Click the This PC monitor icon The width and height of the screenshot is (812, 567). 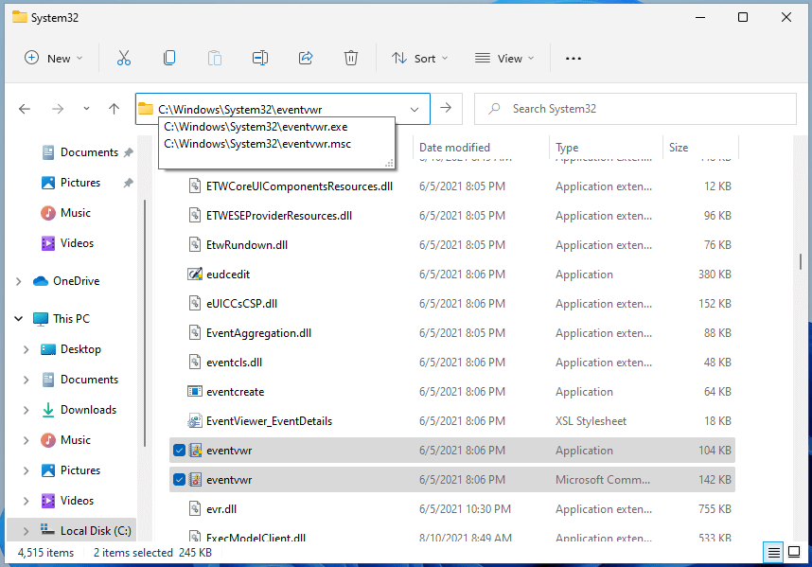click(41, 319)
